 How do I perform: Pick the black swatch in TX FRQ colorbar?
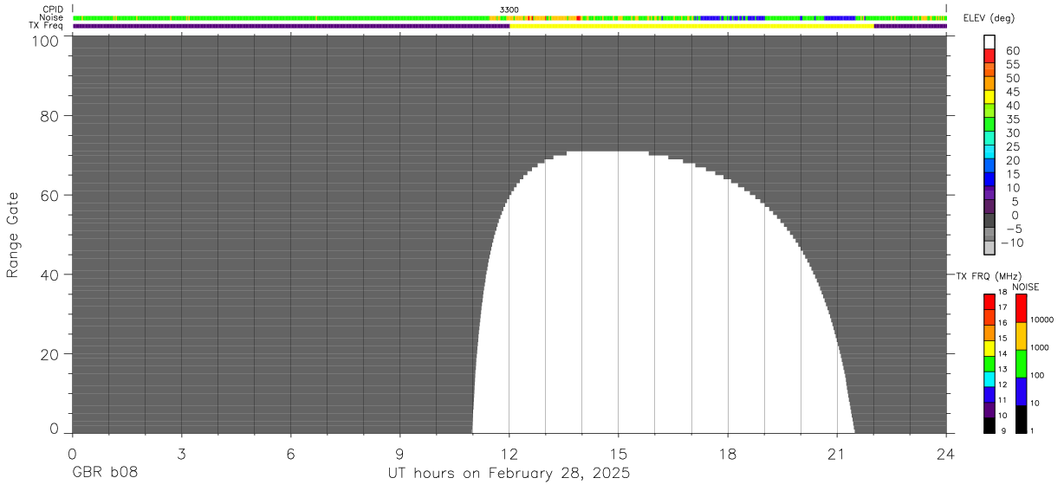(x=989, y=425)
